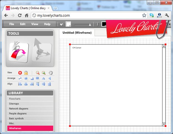Align objects to vertical middle
The height and width of the screenshot is (134, 173).
pos(44,84)
